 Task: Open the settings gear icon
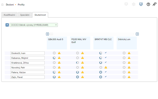pos(134,4)
